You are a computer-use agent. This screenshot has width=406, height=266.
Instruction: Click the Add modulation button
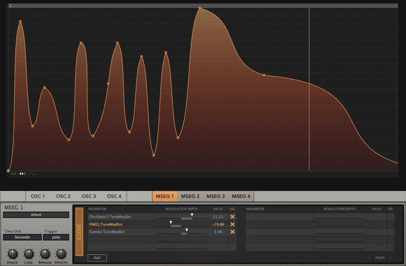point(97,258)
